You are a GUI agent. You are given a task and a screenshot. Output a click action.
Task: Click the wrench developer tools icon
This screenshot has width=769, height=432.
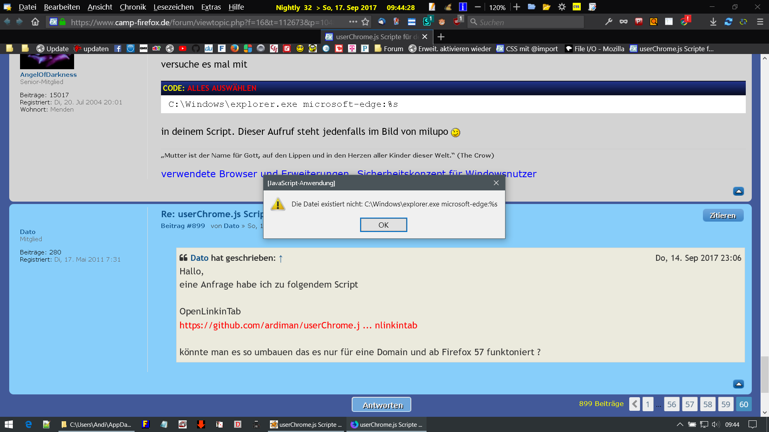point(608,22)
